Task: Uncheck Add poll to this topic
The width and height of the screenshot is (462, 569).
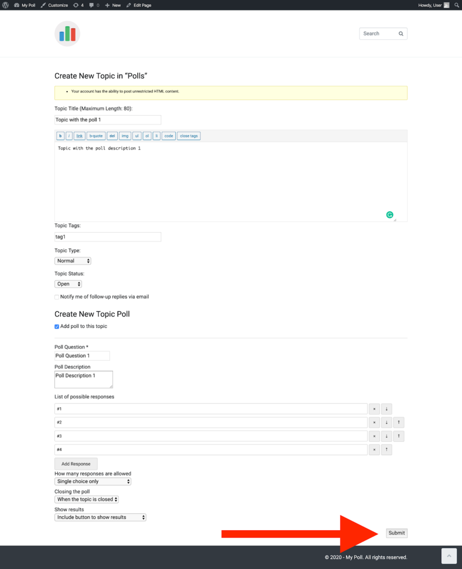Action: tap(56, 327)
